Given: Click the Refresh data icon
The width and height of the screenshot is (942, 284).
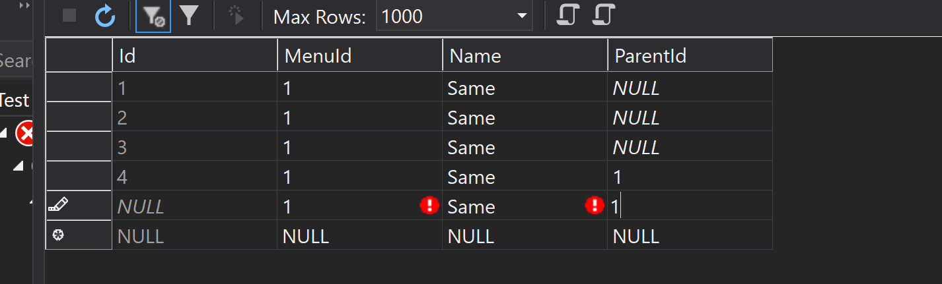Looking at the screenshot, I should coord(105,16).
